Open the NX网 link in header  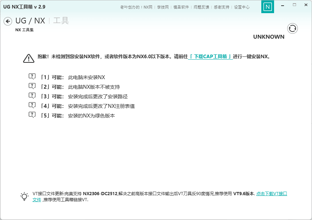click(x=148, y=7)
